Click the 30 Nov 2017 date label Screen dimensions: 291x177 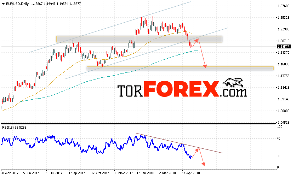(x=124, y=173)
